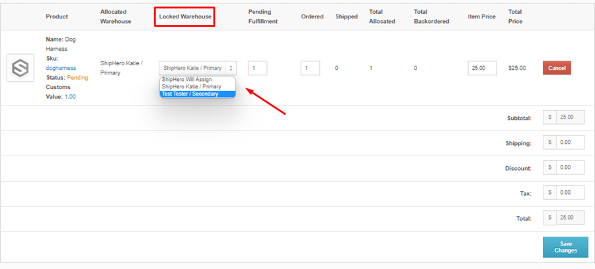The image size is (595, 269).
Task: Edit the Discount amount field
Action: (571, 167)
